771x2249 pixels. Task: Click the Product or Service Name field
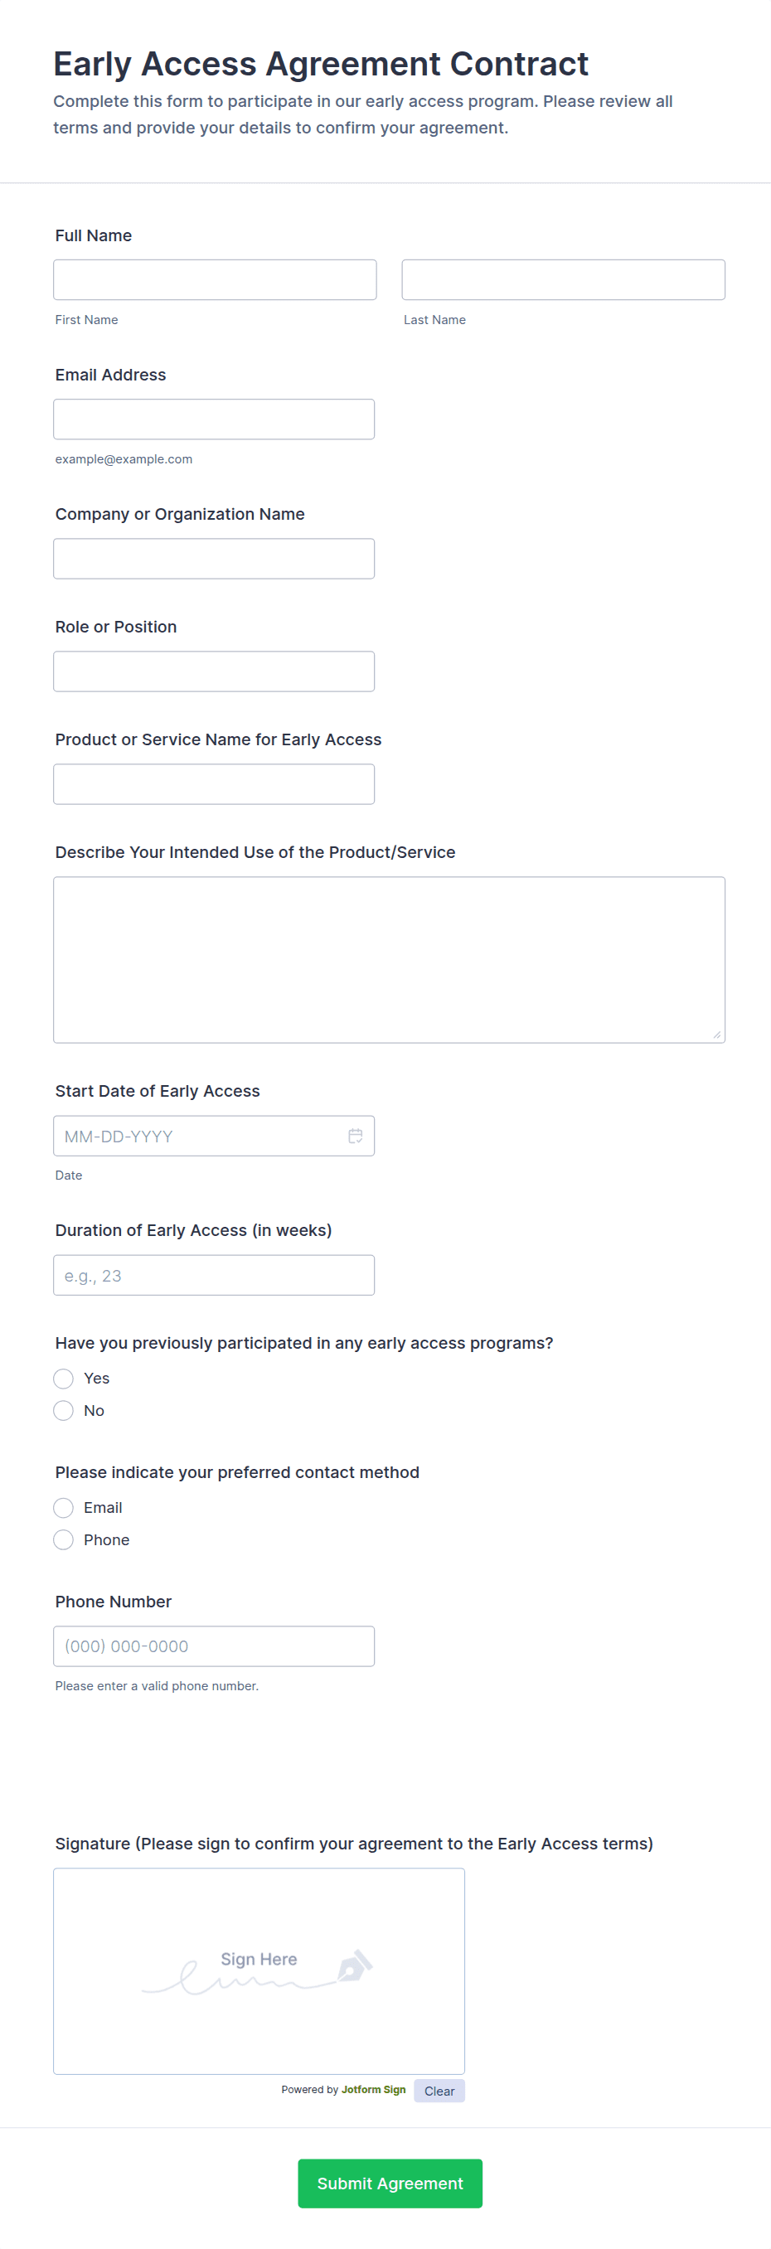point(214,784)
